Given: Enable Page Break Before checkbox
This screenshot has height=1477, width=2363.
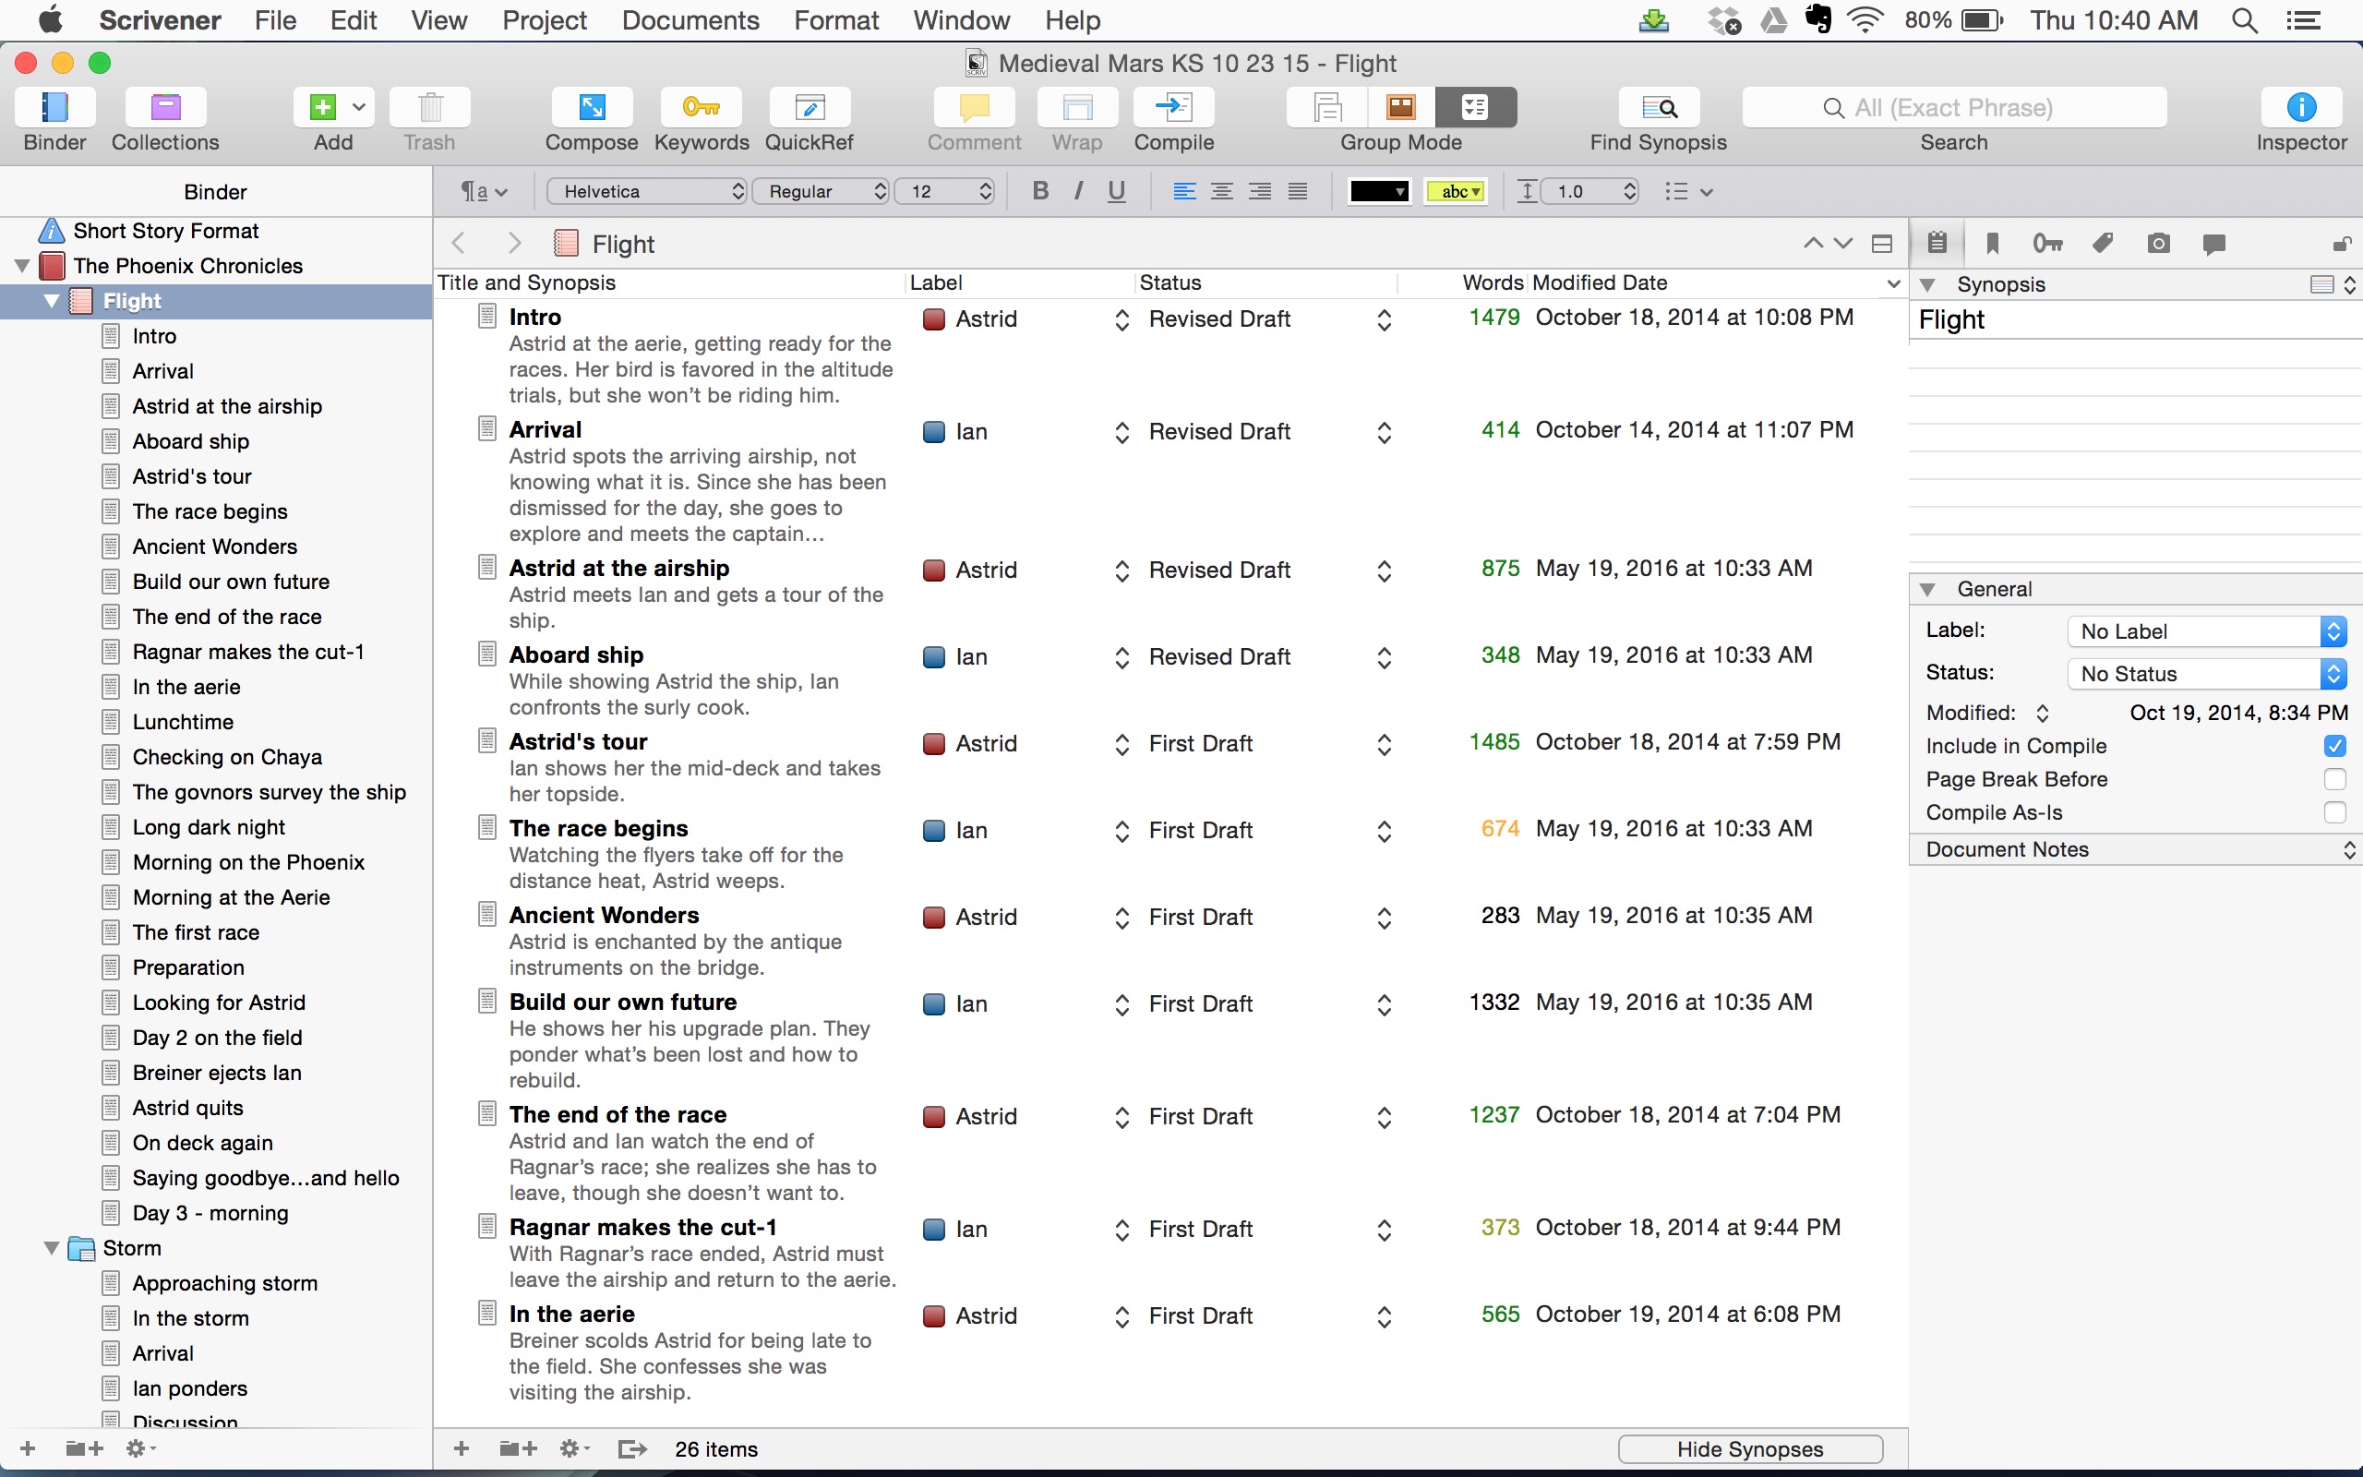Looking at the screenshot, I should pyautogui.click(x=2333, y=779).
